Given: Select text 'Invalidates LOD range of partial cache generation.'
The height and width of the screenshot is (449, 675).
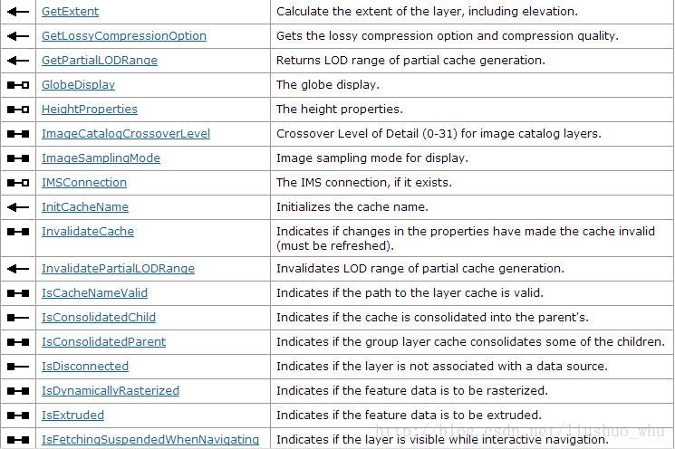Looking at the screenshot, I should pyautogui.click(x=420, y=269).
